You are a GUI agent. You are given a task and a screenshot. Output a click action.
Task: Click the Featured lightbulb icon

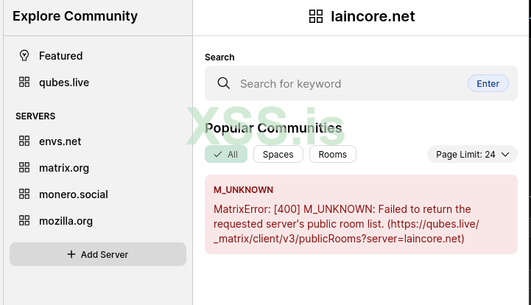tap(24, 56)
